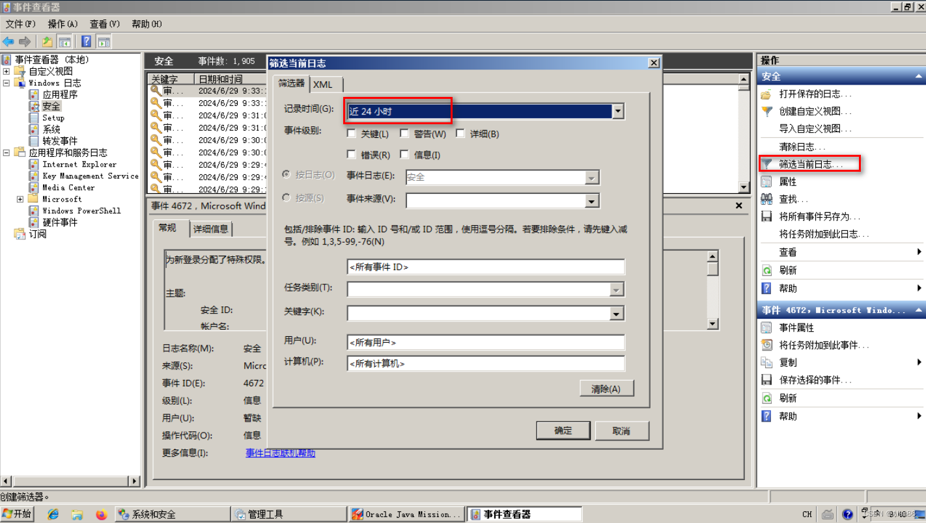Screen dimensions: 926x523
Task: Expand the Microsoft folder tree node
Action: [20, 199]
